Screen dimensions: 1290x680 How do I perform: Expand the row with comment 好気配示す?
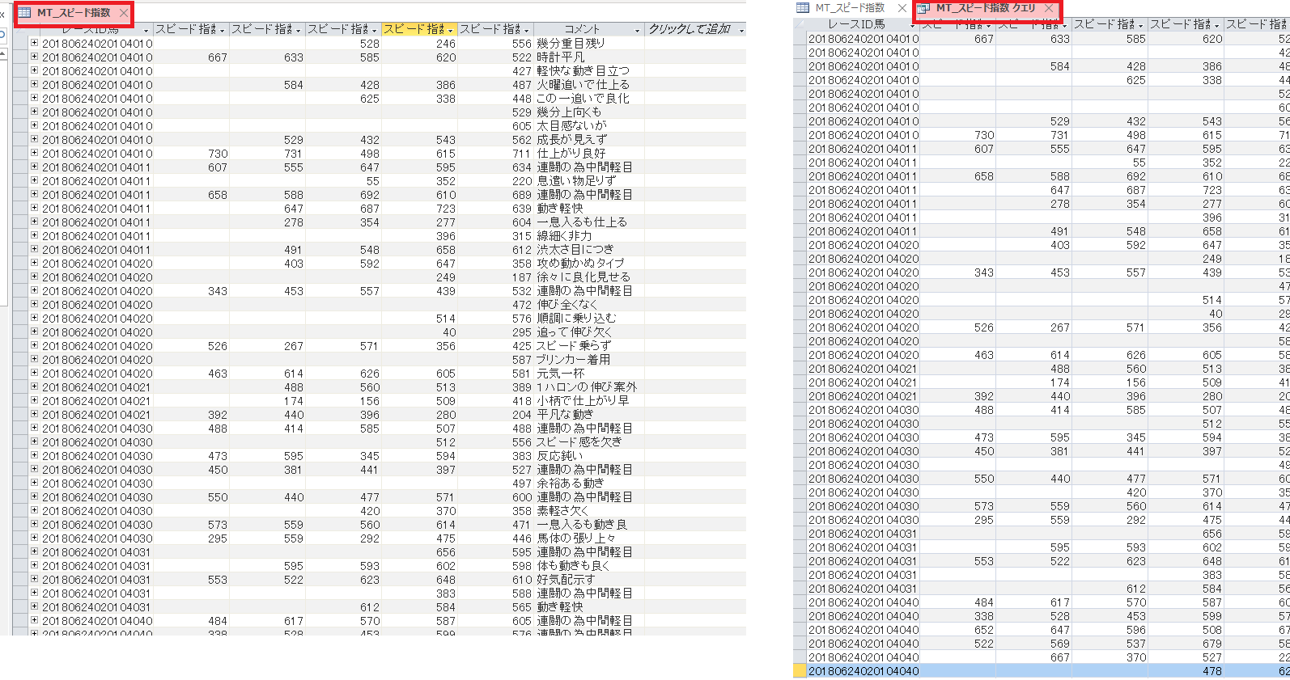[34, 579]
